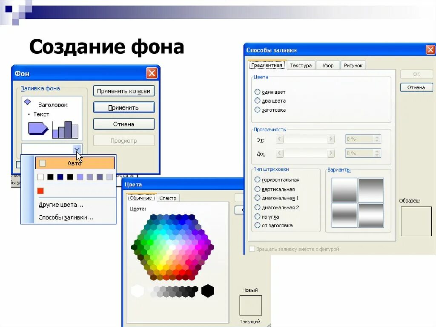Switch to the Обычные tab
This screenshot has width=436, height=327.
click(141, 198)
